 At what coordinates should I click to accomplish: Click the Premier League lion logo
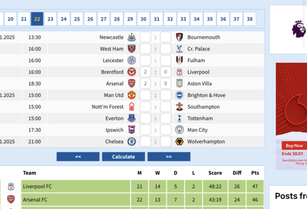coord(298,29)
